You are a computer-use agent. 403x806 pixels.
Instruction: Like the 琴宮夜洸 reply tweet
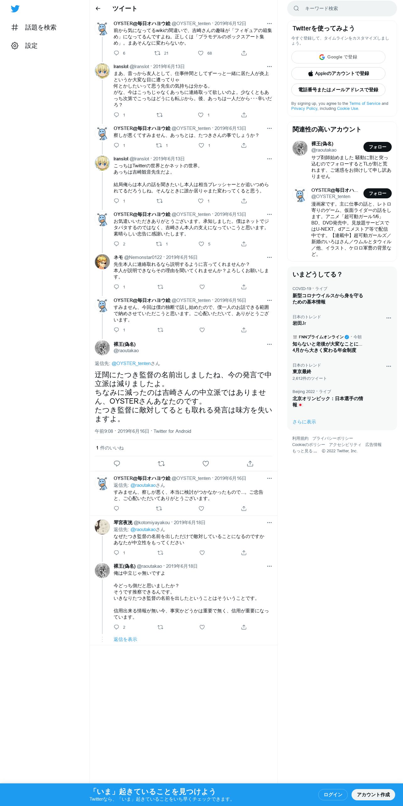pyautogui.click(x=202, y=553)
